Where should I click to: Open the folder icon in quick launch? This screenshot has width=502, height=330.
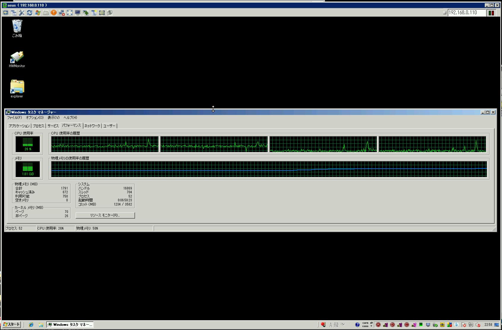coord(41,325)
